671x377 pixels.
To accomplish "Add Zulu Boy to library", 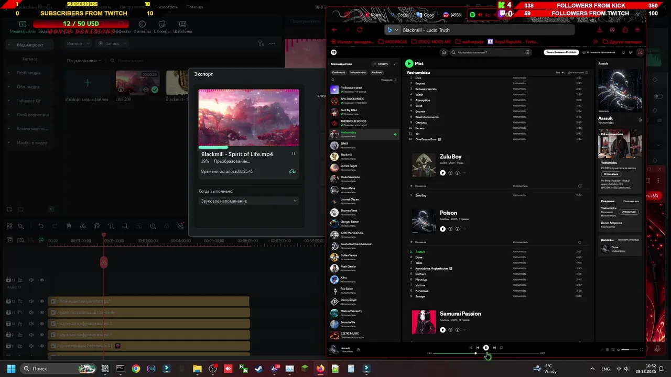I will coord(450,173).
